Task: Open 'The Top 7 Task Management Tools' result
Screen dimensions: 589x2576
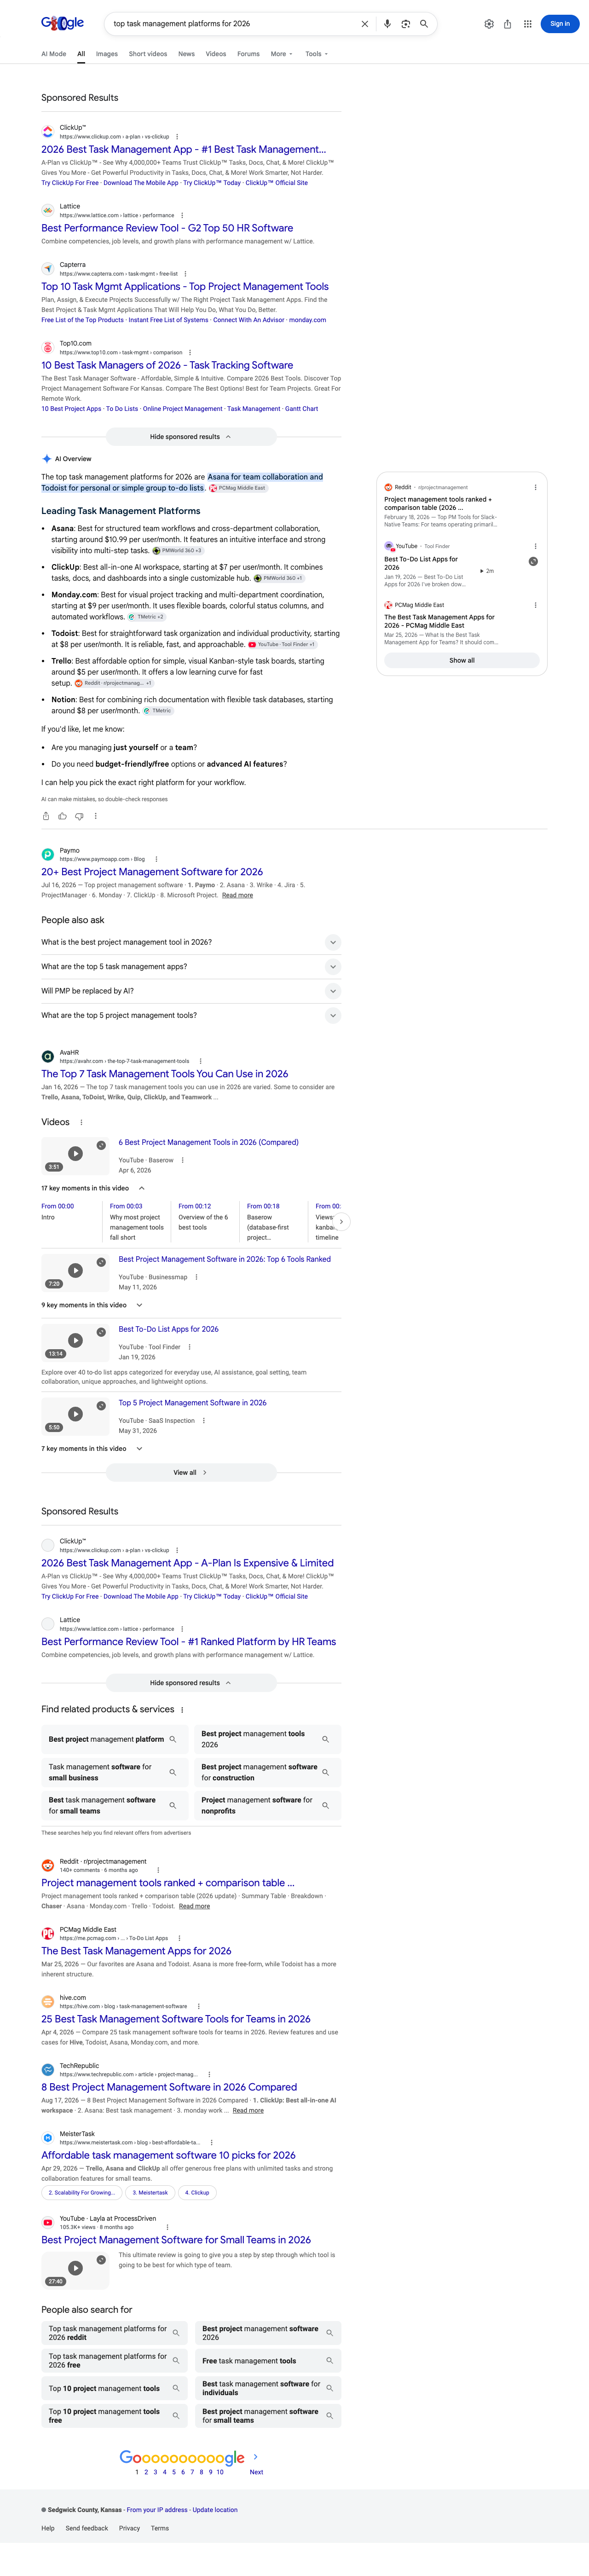Action: click(165, 1074)
